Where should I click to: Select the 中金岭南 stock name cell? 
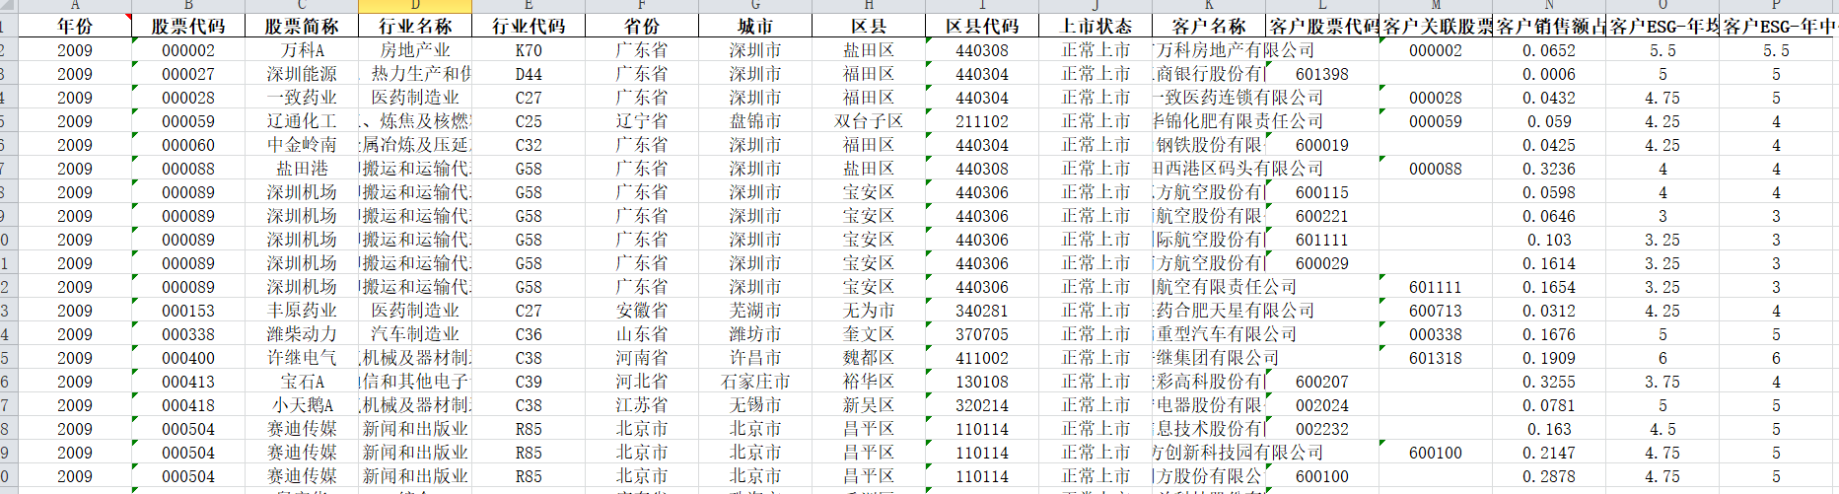pos(302,145)
